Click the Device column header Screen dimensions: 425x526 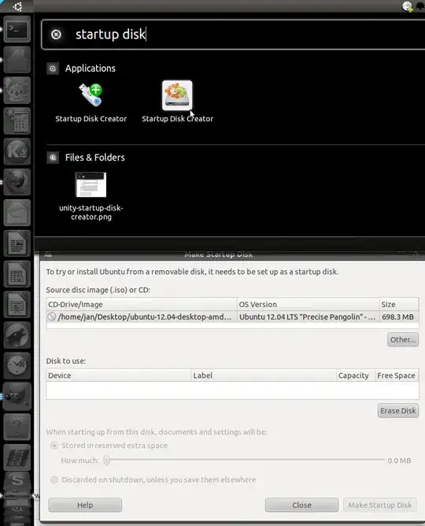coord(119,376)
